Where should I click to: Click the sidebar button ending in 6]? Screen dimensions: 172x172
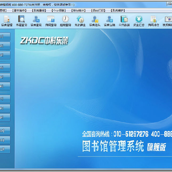[x=5, y=86]
